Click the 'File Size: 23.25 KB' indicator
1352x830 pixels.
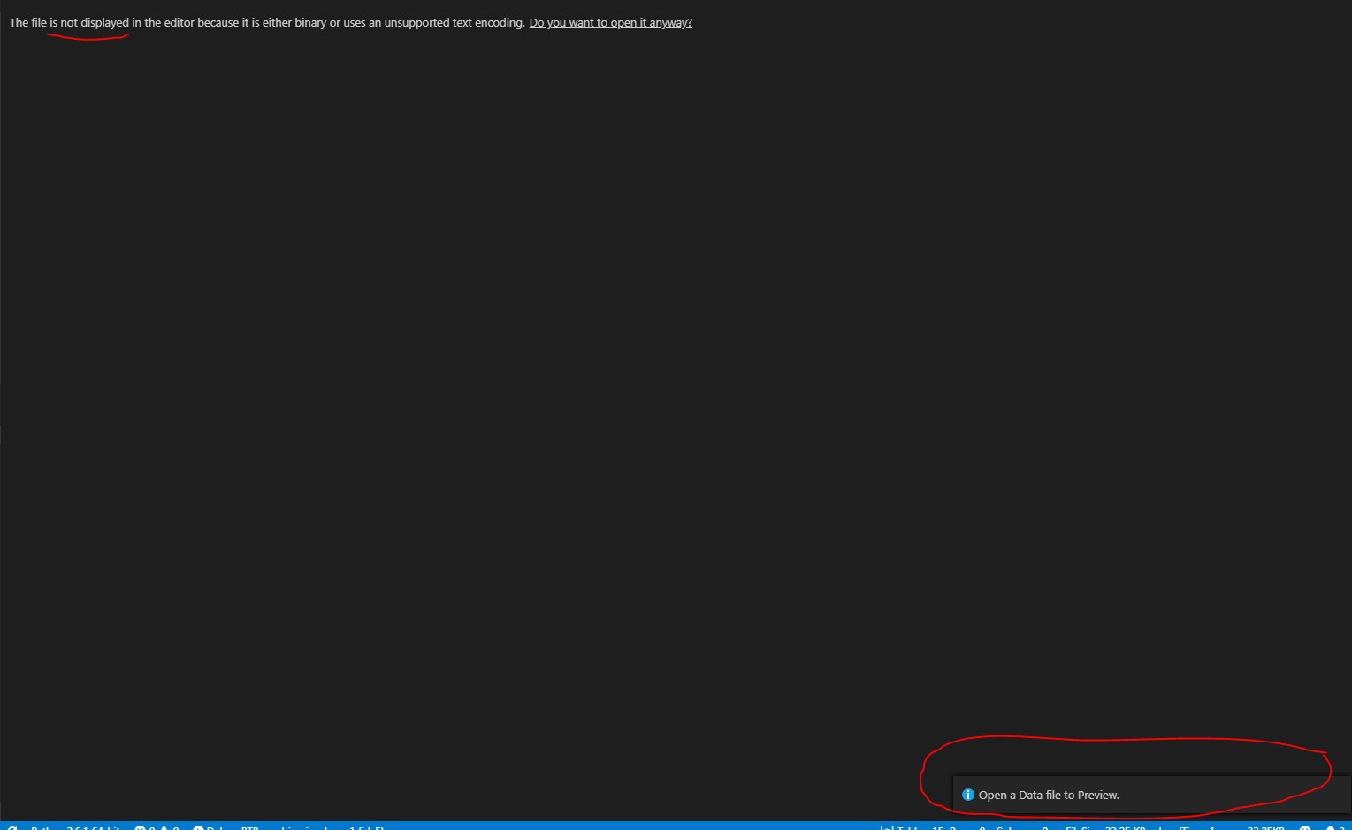click(x=1110, y=827)
